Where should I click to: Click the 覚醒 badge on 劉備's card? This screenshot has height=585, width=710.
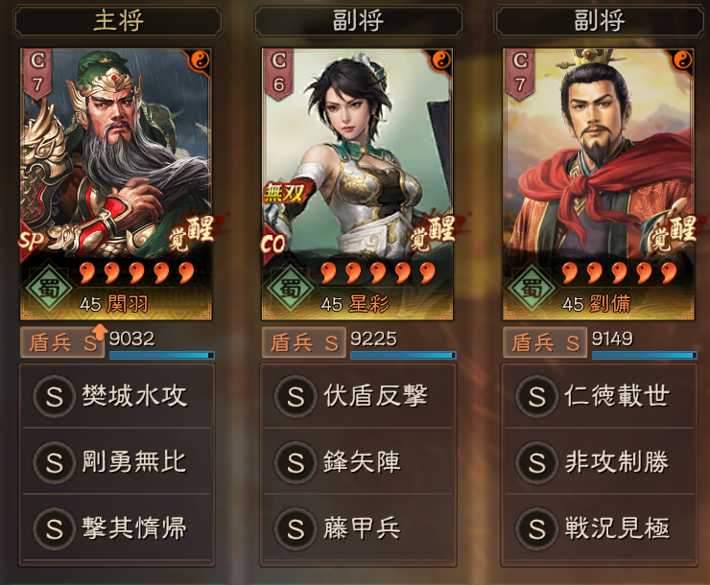click(x=674, y=232)
